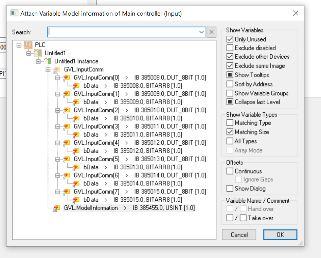
Task: Click the GVL.InputComm[0] input variable icon
Action: (x=66, y=78)
